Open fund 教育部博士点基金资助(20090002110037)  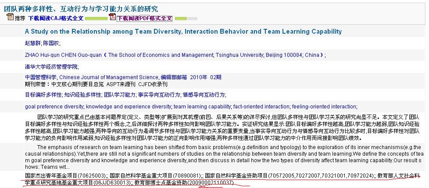(x=184, y=182)
